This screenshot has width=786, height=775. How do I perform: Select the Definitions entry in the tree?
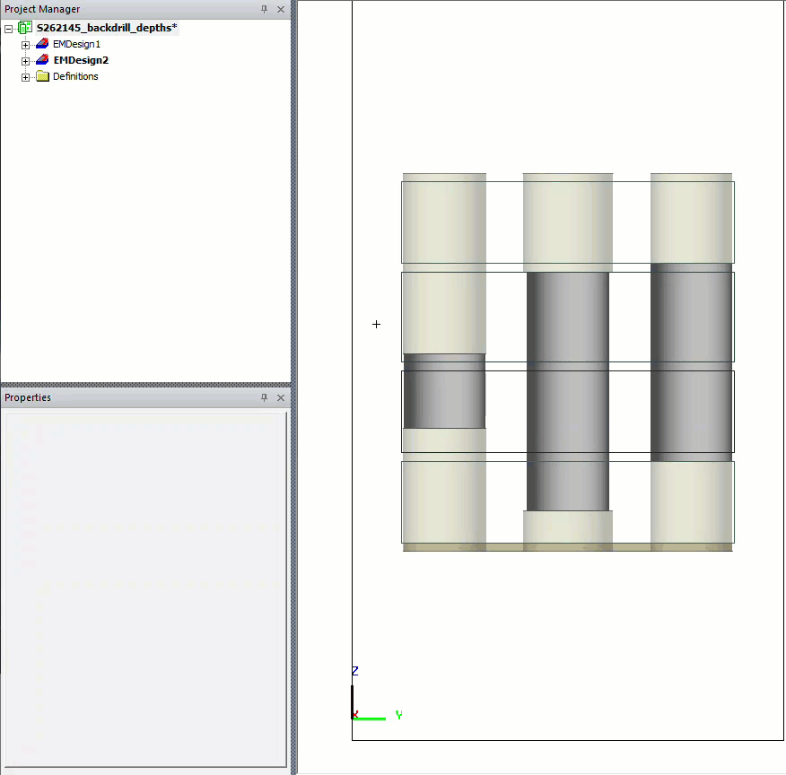[x=78, y=76]
